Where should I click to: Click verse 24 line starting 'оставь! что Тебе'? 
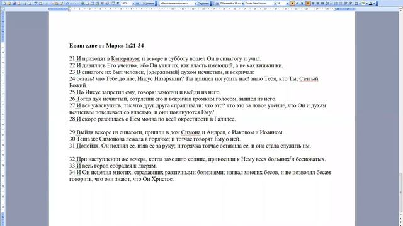(x=194, y=78)
